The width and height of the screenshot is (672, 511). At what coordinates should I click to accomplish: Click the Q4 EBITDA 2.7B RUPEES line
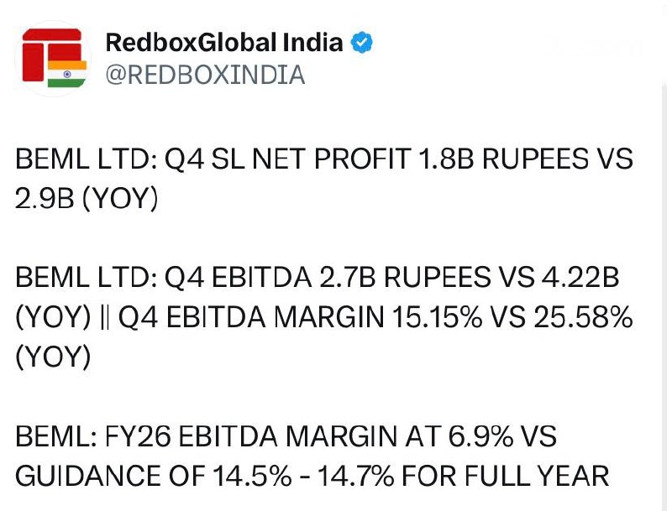coord(318,277)
